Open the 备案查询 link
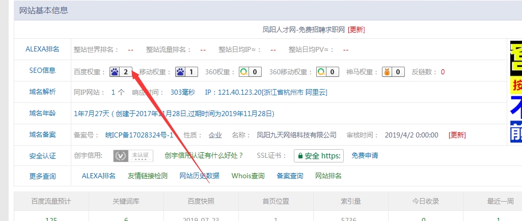The height and width of the screenshot is (221, 522). pyautogui.click(x=290, y=176)
